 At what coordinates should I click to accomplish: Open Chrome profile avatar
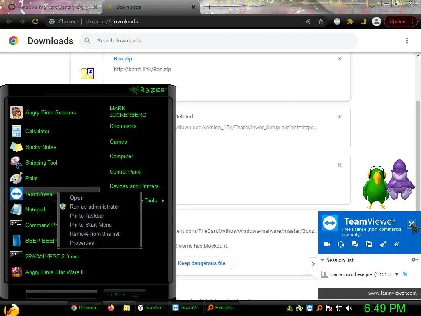[377, 21]
